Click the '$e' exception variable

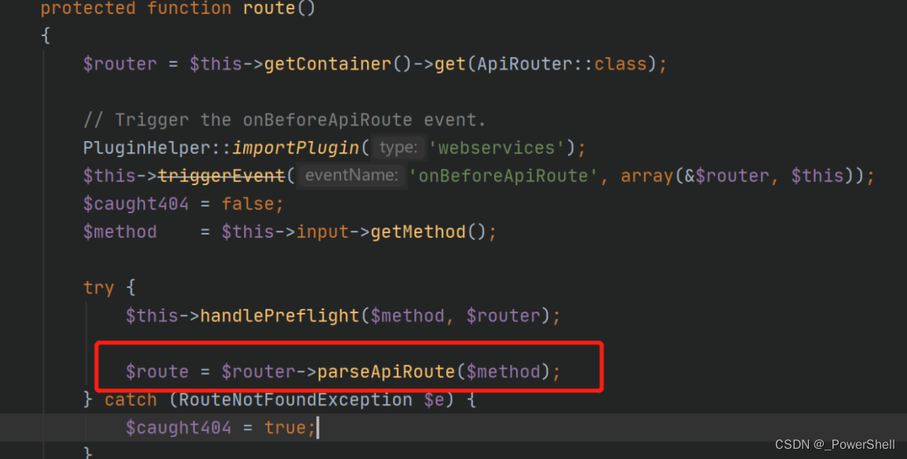click(435, 399)
